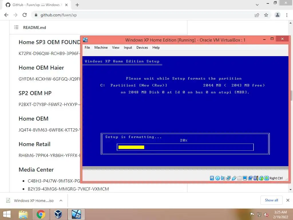Click the B2Y39-43MG6-MMGRG-7VKCF-VXMCM key

[x=68, y=189]
